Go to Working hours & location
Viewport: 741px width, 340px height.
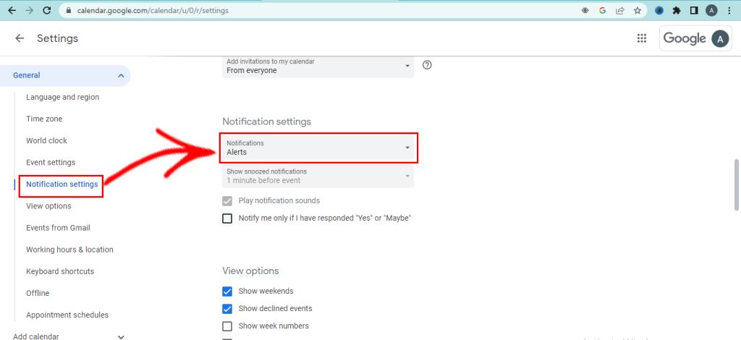69,250
